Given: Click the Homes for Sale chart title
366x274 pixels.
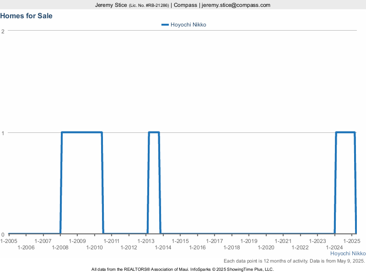Looking at the screenshot, I should [26, 16].
